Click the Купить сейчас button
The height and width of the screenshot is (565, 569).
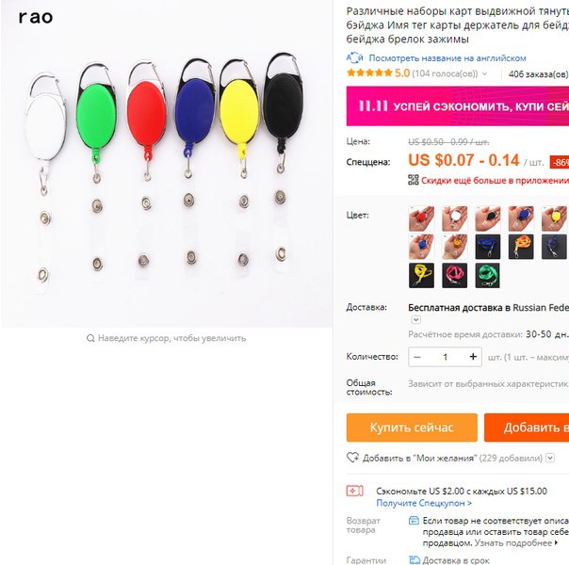[x=412, y=428]
